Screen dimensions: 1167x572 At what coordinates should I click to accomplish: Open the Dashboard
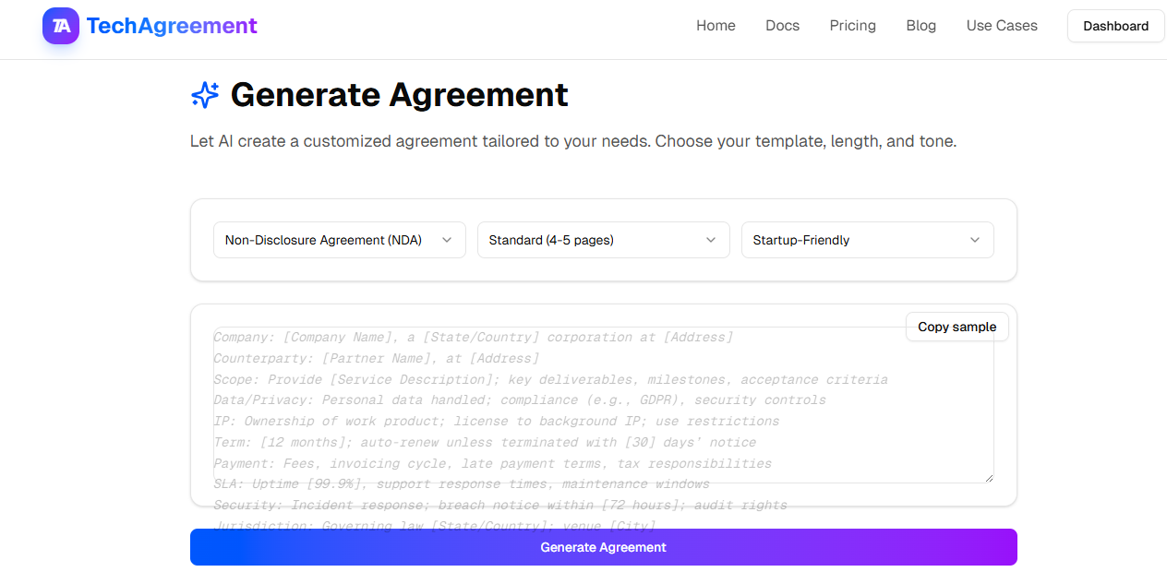[x=1115, y=26]
